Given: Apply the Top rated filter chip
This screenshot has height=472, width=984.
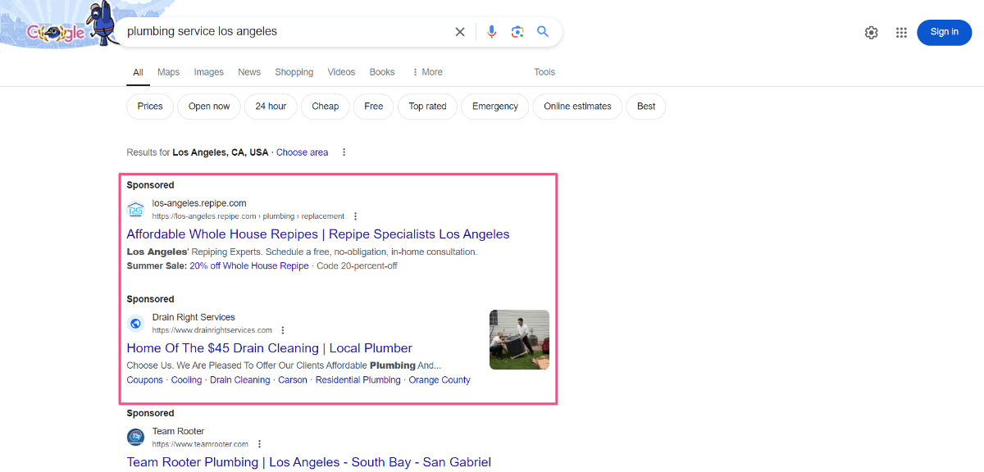Looking at the screenshot, I should point(428,107).
